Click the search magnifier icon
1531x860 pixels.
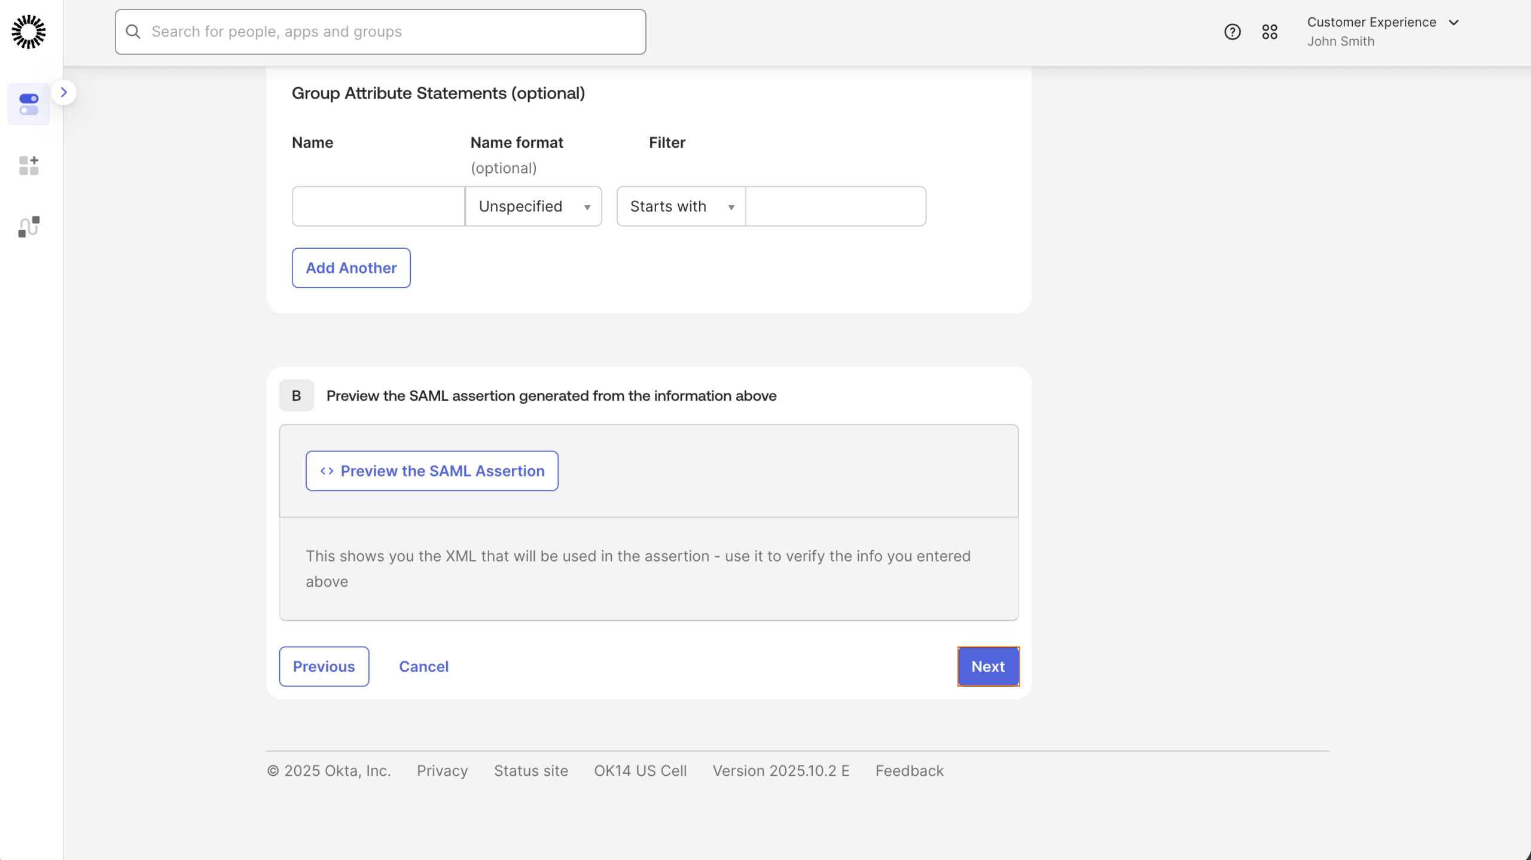tap(133, 31)
